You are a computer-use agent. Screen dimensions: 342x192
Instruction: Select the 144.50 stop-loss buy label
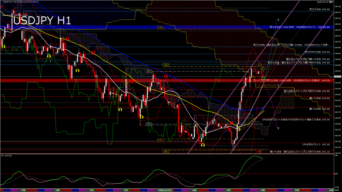[299, 63]
